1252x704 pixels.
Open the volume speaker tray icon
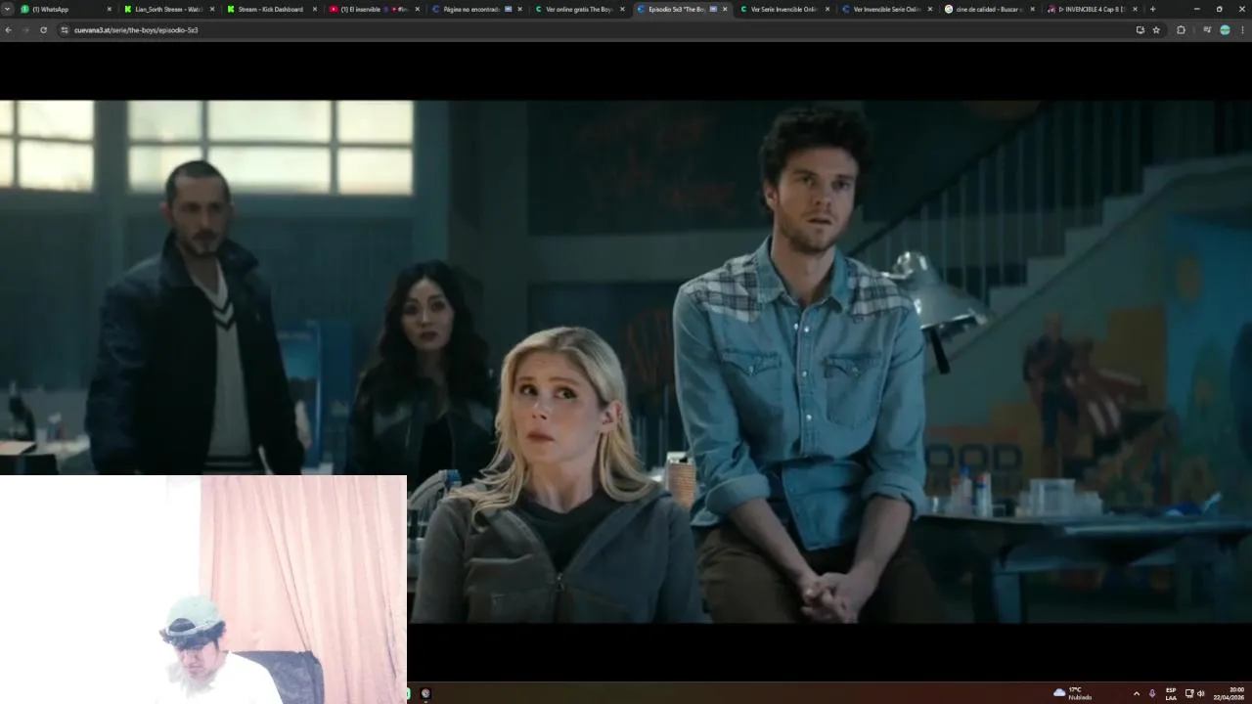click(1201, 693)
